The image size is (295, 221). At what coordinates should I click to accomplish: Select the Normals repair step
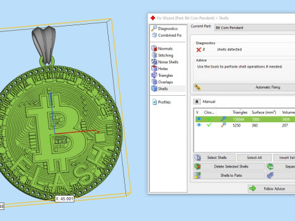pos(165,48)
